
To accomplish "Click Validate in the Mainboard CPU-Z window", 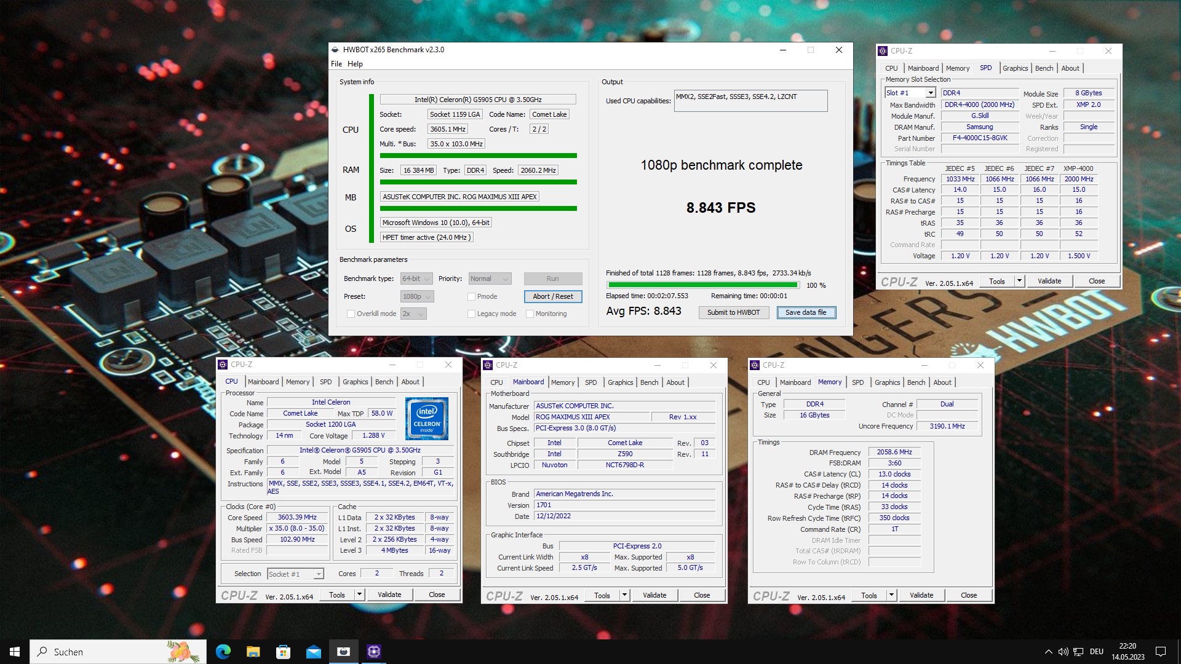I will point(654,595).
